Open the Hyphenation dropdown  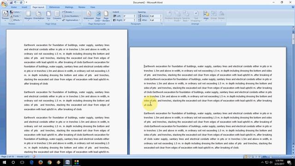click(x=71, y=20)
